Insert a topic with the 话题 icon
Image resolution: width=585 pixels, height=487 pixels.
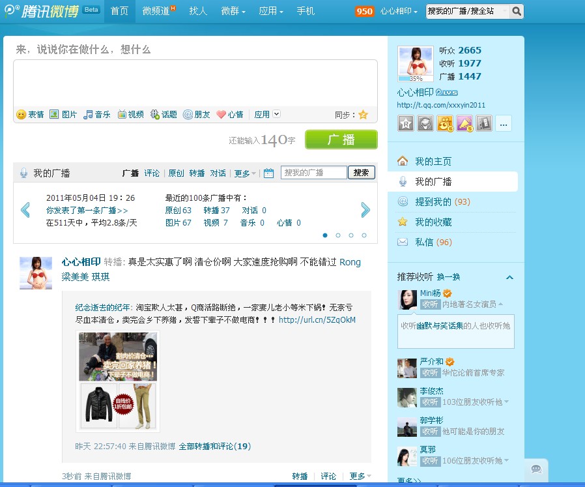pos(164,115)
